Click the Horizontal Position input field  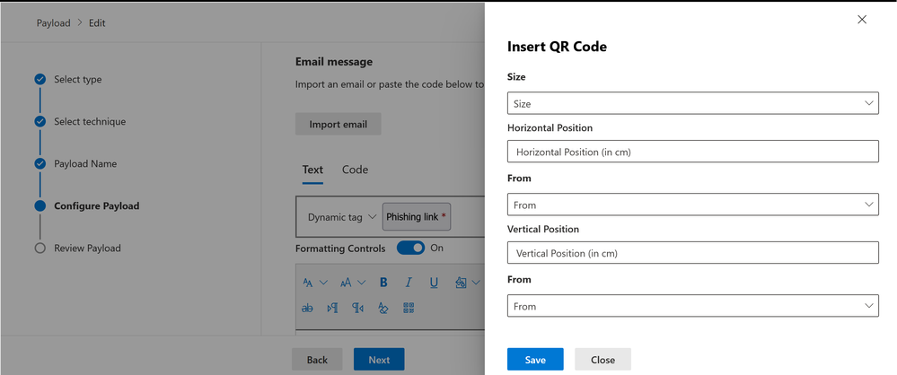pyautogui.click(x=693, y=152)
